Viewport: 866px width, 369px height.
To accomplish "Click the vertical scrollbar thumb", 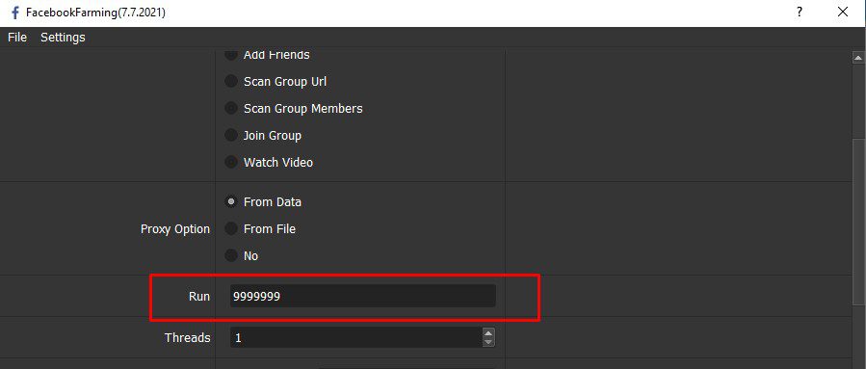I will 859,221.
